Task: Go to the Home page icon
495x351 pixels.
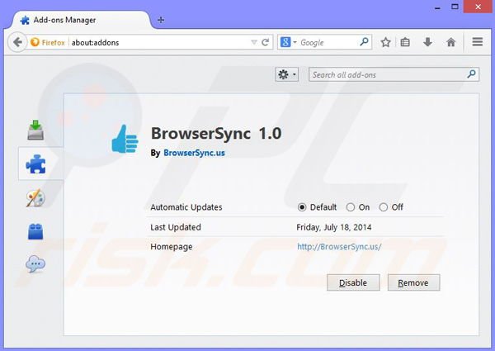Action: [450, 42]
